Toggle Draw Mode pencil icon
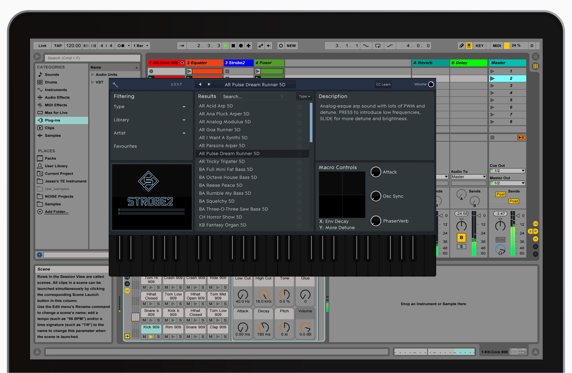This screenshot has width=572, height=373. [x=462, y=46]
